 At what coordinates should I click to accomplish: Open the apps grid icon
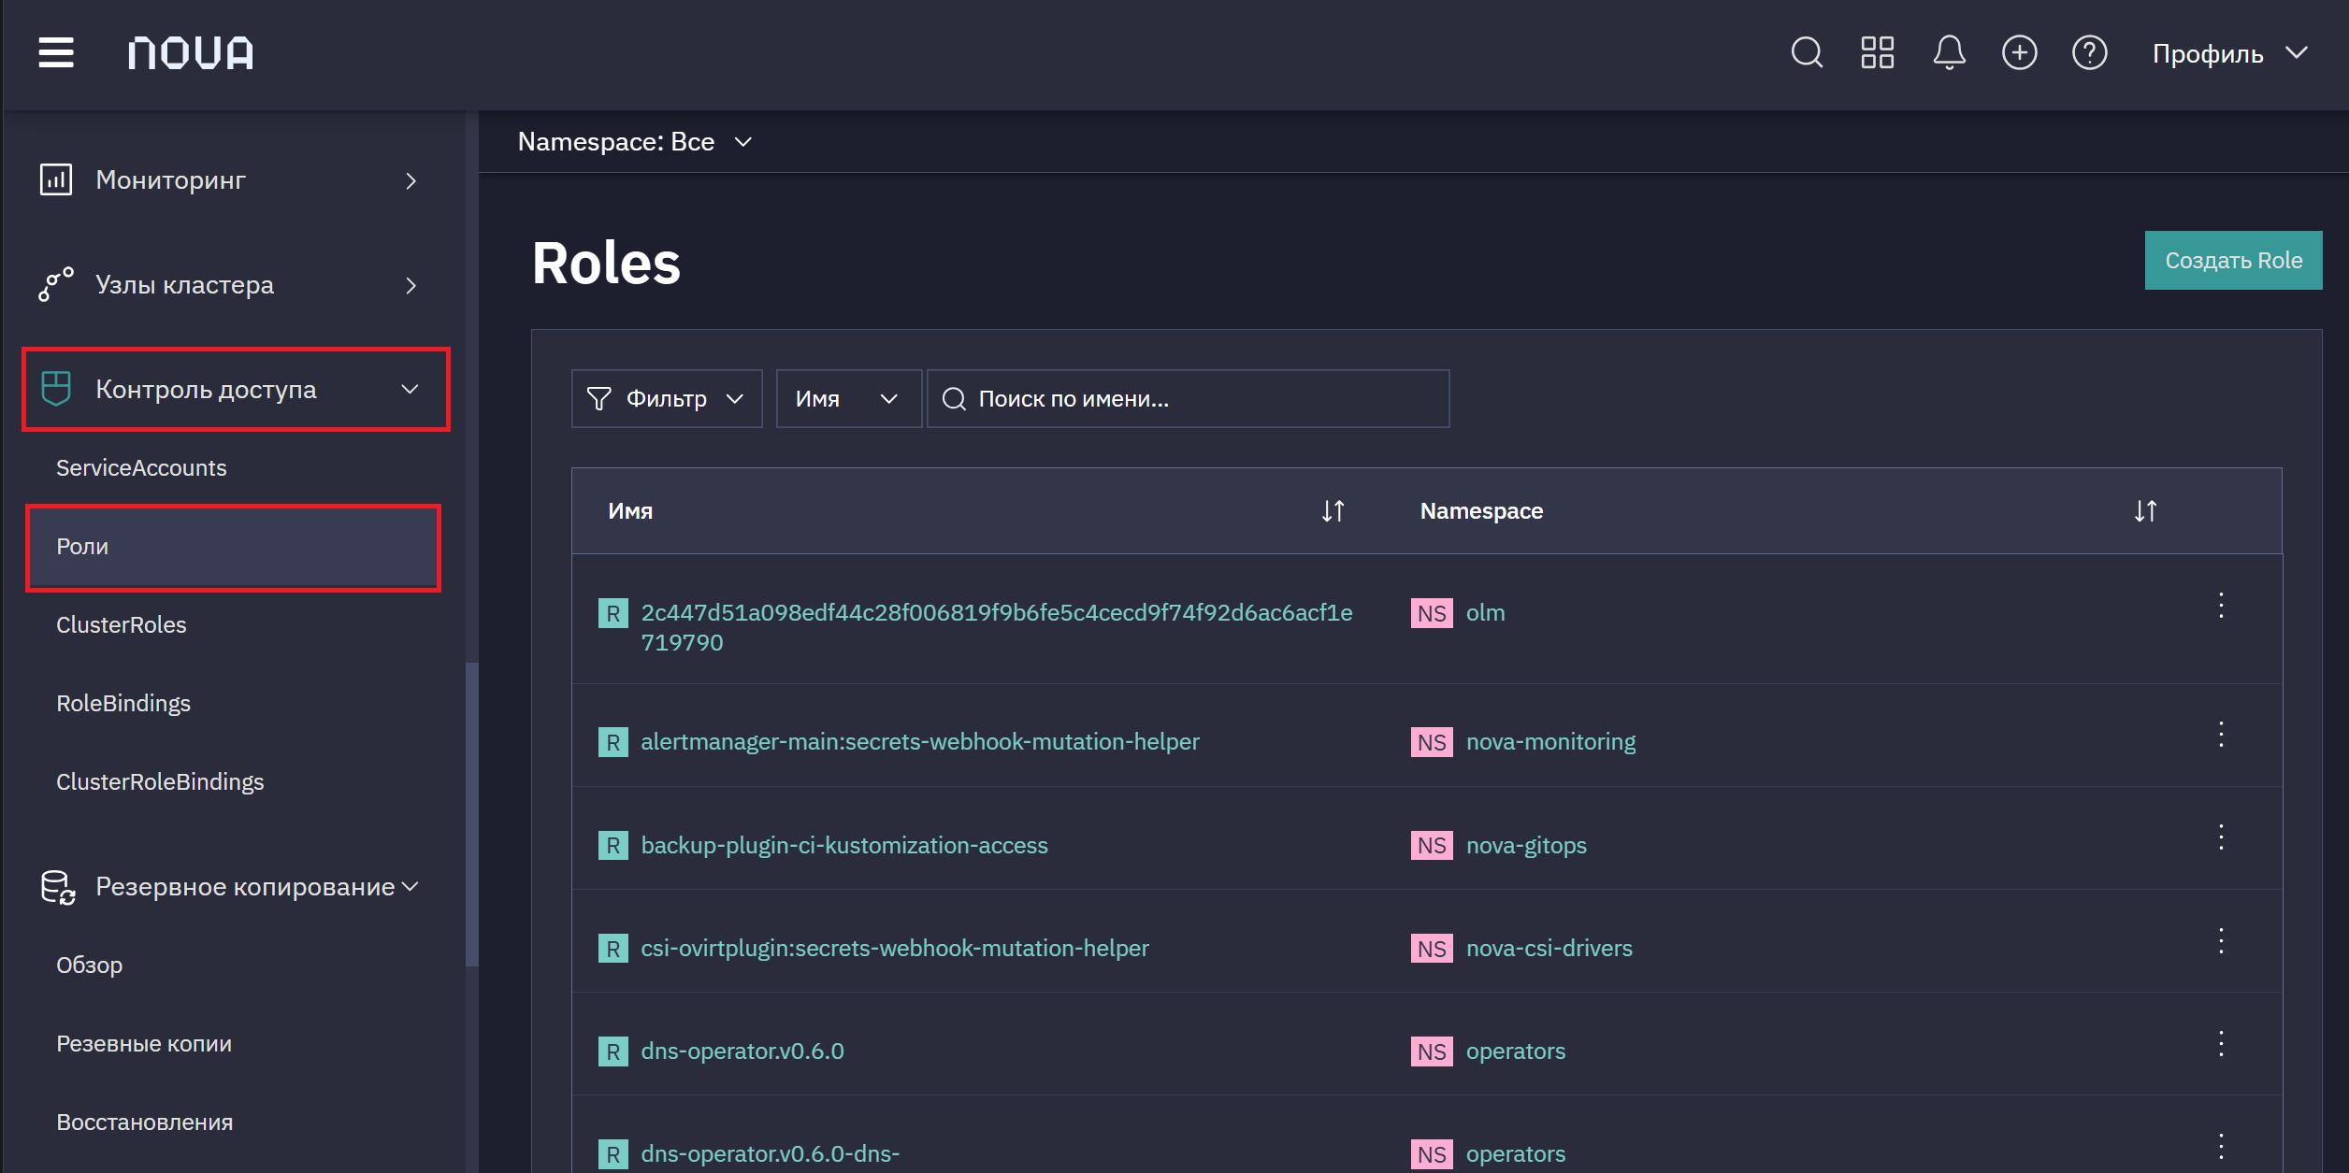[x=1877, y=52]
